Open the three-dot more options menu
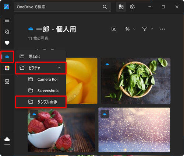 [x=163, y=29]
